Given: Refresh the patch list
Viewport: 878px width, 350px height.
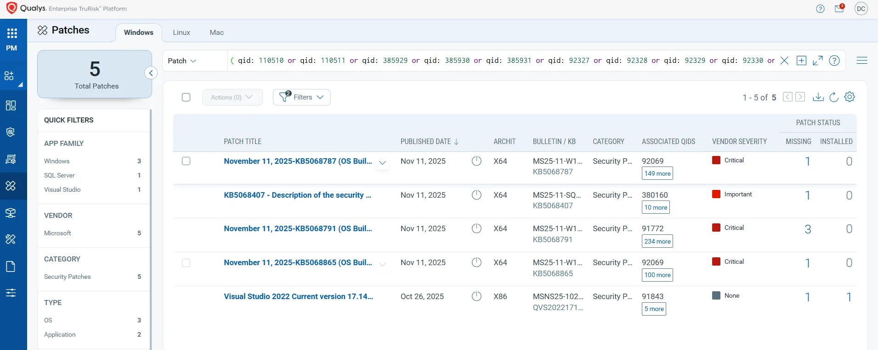Looking at the screenshot, I should [834, 97].
